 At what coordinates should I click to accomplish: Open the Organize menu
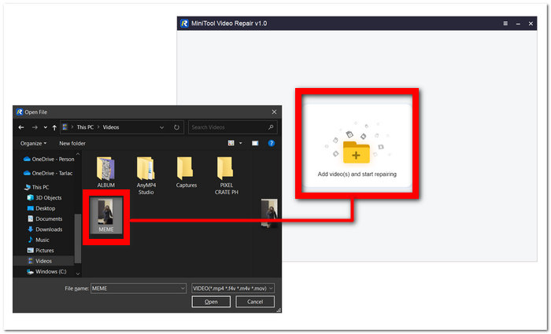pos(33,143)
